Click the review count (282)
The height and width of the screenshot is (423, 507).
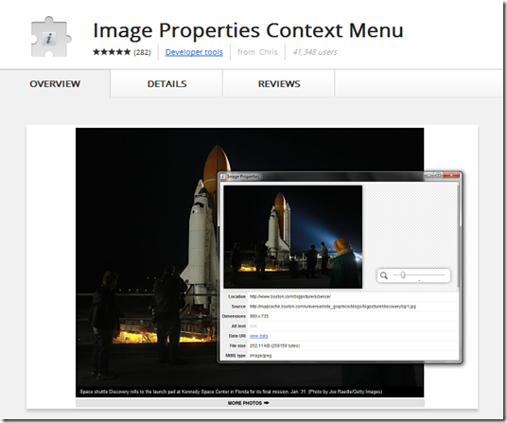pyautogui.click(x=142, y=52)
